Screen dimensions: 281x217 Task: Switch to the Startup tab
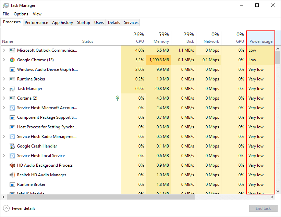pyautogui.click(x=84, y=23)
